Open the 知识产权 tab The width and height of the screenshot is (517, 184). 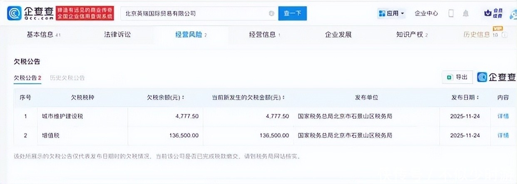[411, 35]
